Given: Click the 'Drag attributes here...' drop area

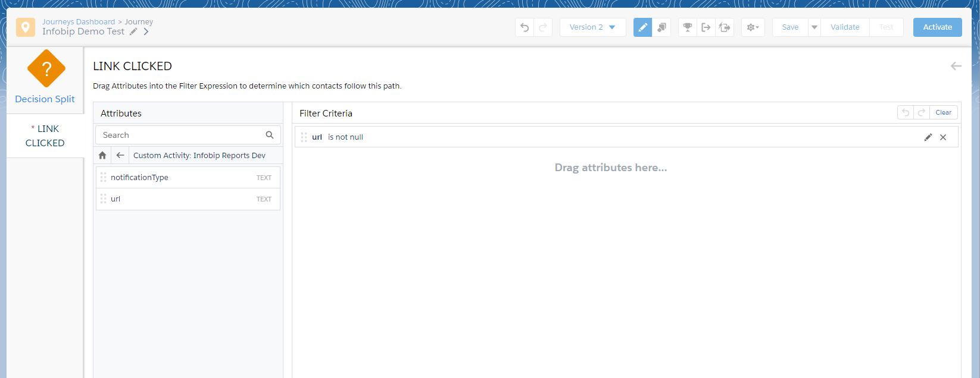Looking at the screenshot, I should 611,168.
